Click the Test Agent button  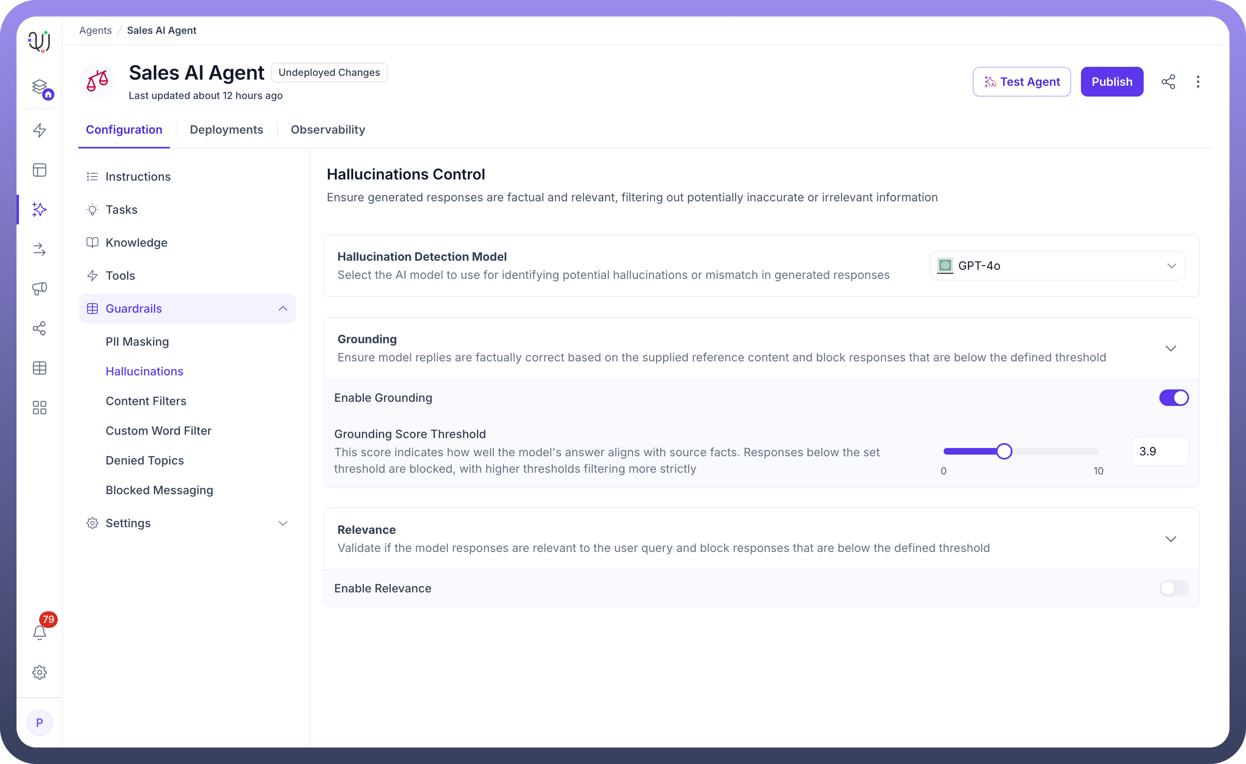coord(1022,82)
